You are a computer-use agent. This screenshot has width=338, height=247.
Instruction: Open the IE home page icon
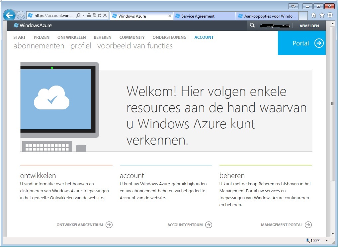pyautogui.click(x=314, y=15)
